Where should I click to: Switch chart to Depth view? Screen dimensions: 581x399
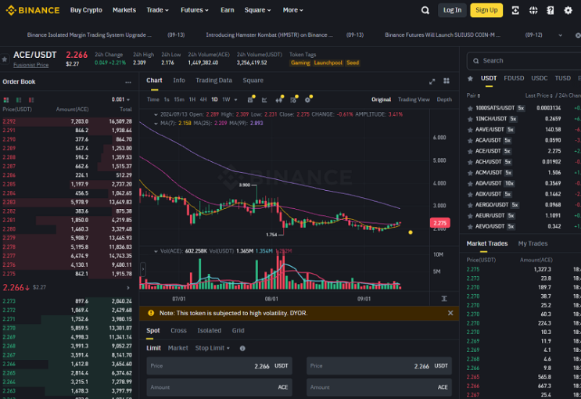tap(444, 99)
